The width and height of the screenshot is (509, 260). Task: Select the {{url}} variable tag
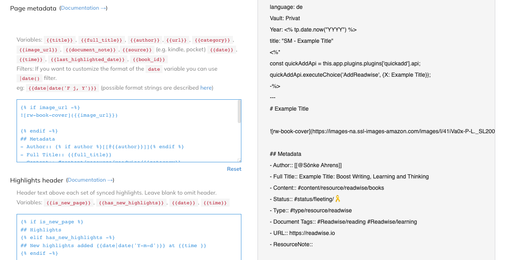(177, 40)
